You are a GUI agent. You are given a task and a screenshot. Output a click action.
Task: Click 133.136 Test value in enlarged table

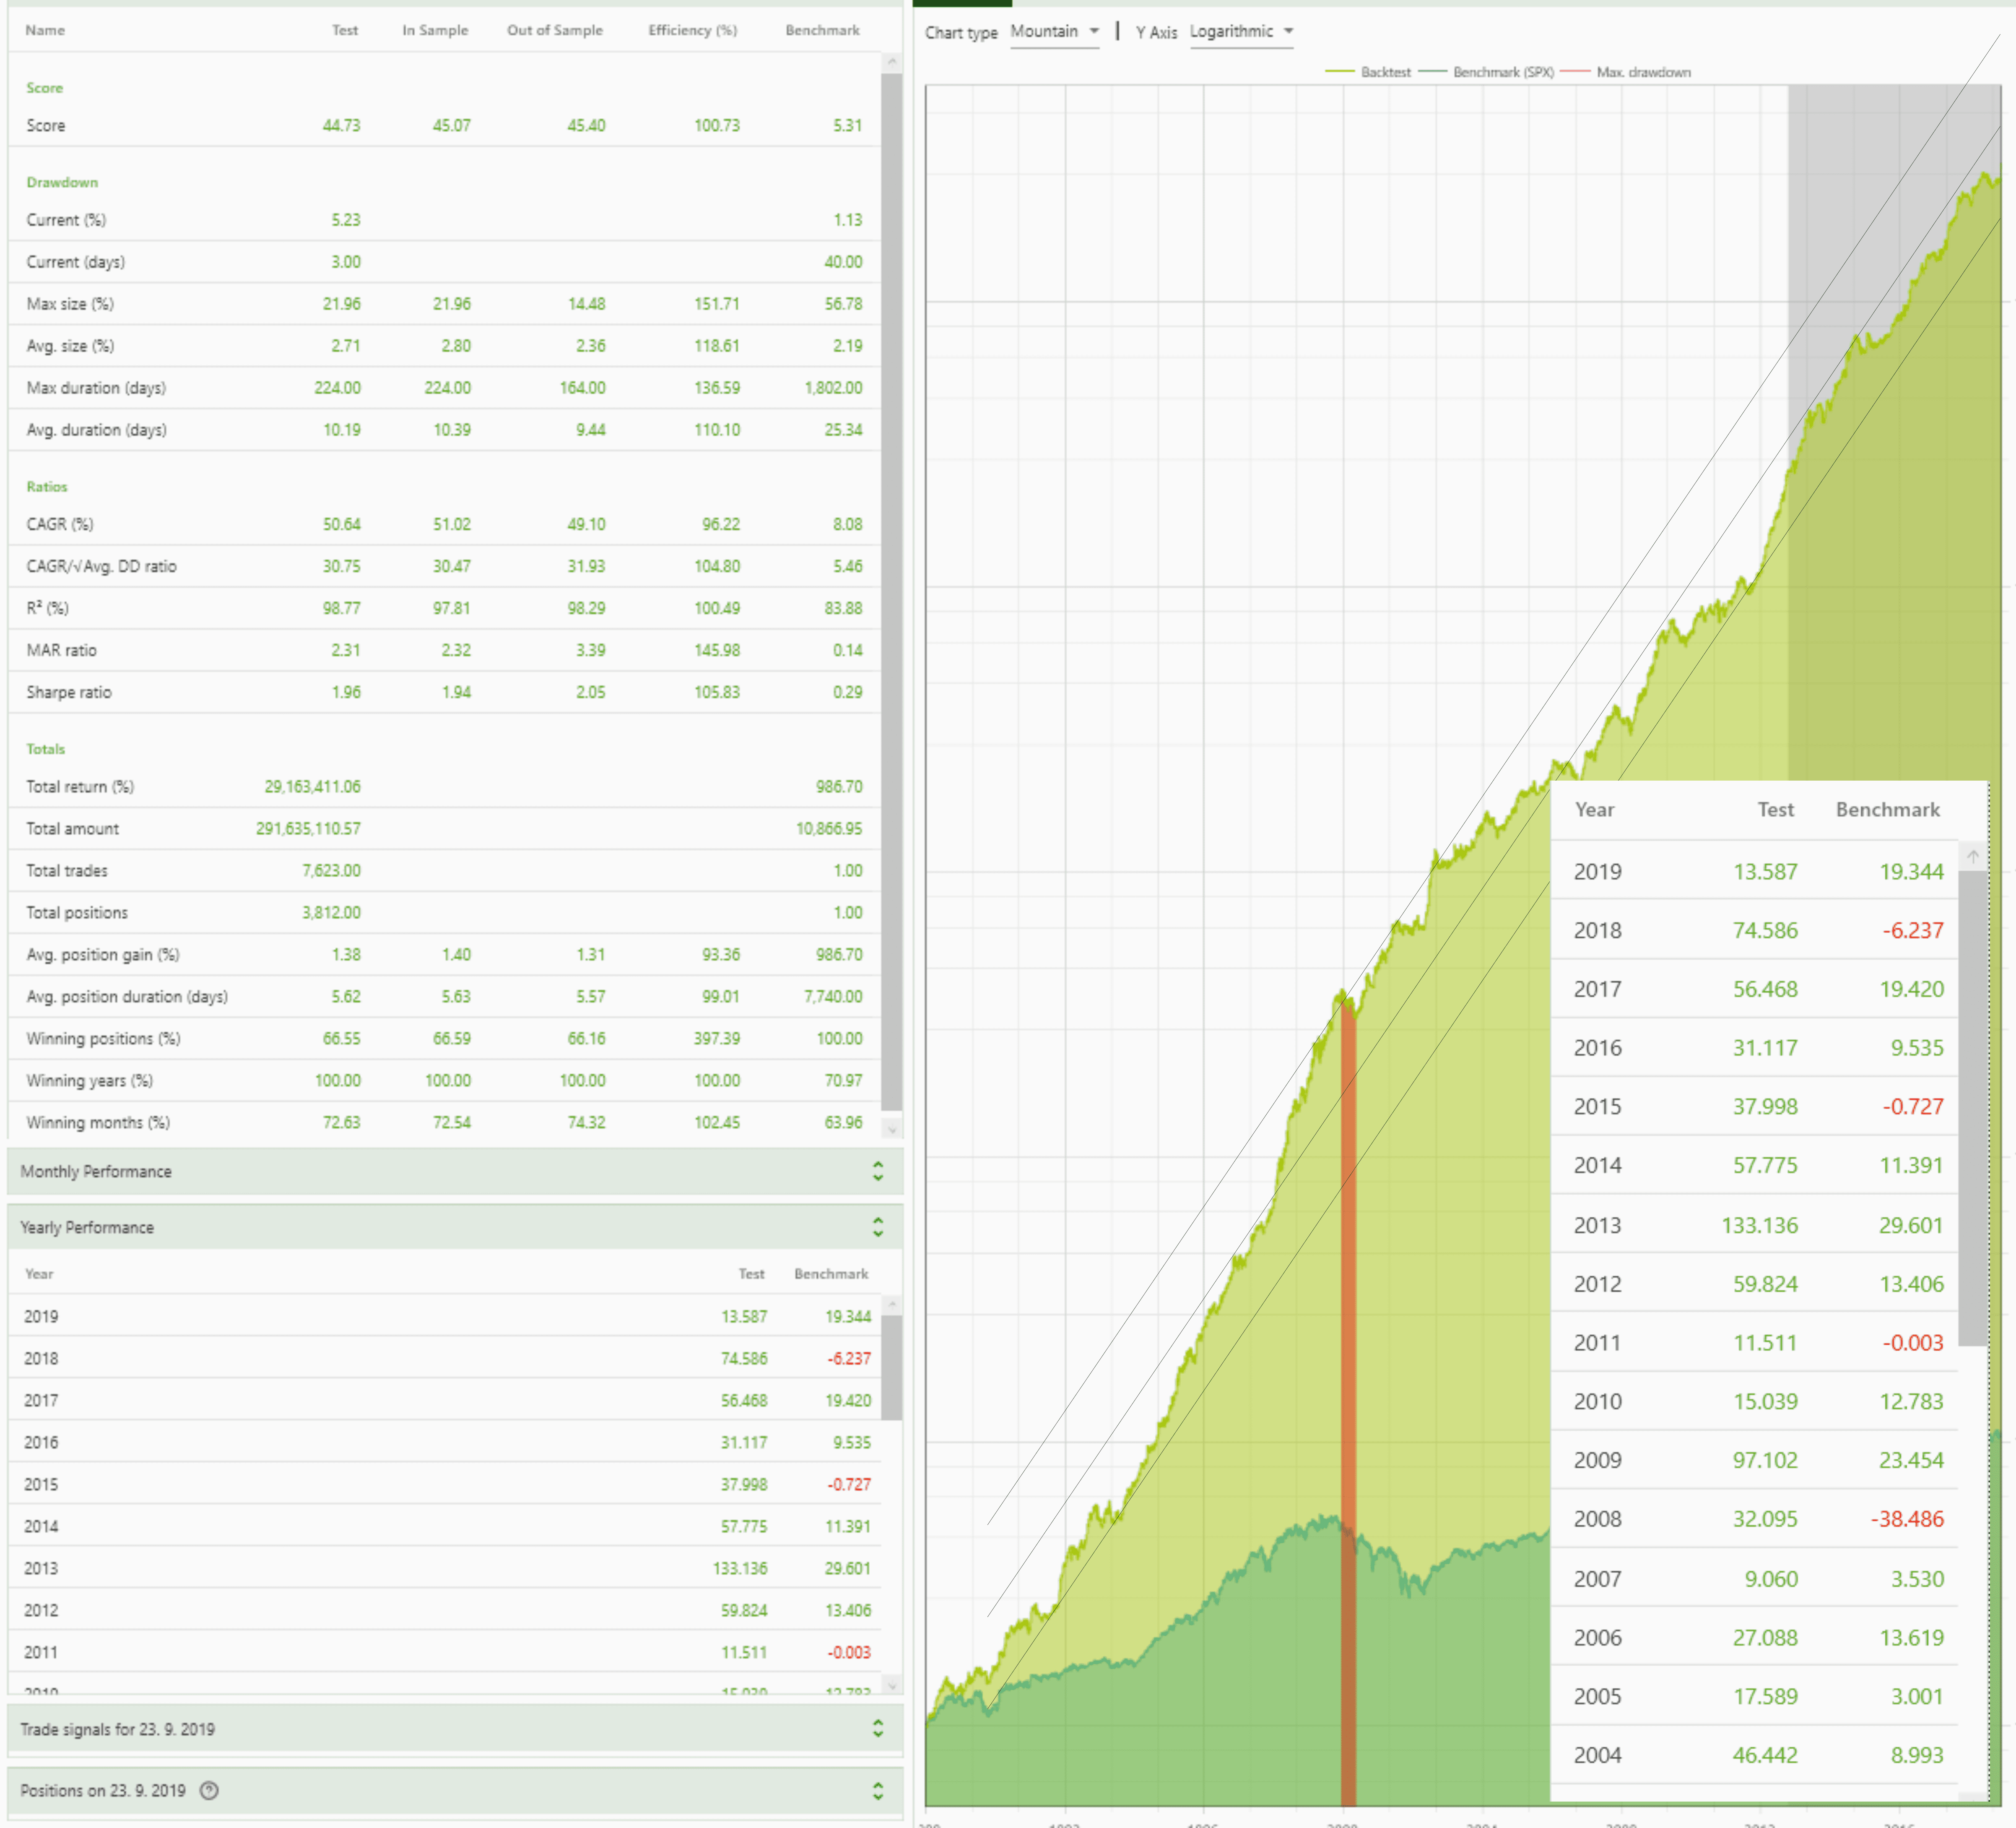pyautogui.click(x=1759, y=1226)
